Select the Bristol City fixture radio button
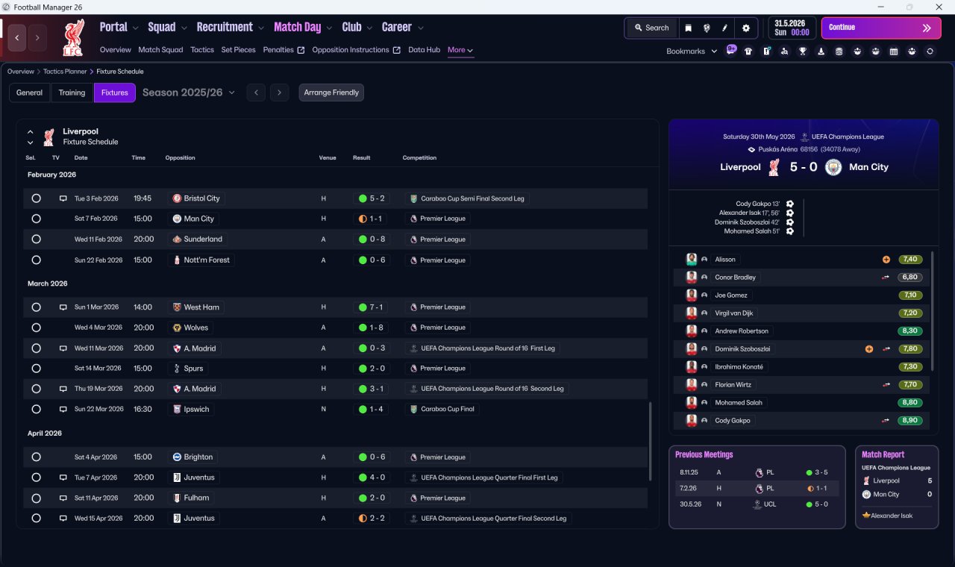Viewport: 955px width, 567px height. (36, 198)
